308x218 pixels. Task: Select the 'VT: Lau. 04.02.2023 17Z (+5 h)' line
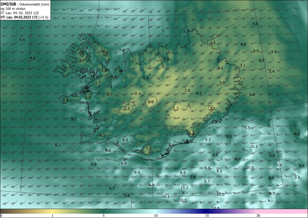point(24,17)
